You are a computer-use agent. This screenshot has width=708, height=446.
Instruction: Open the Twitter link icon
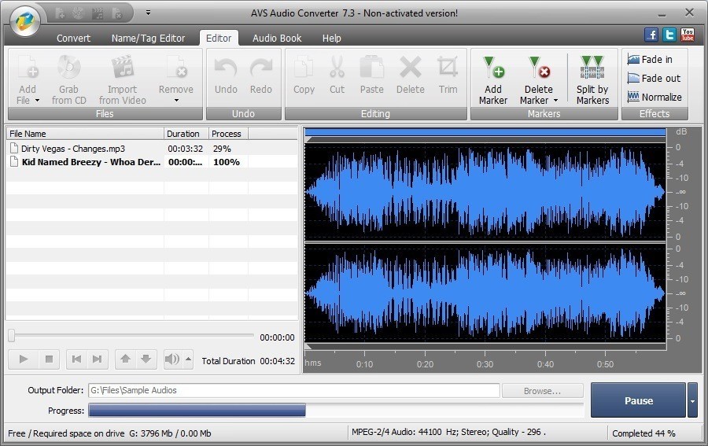point(669,35)
